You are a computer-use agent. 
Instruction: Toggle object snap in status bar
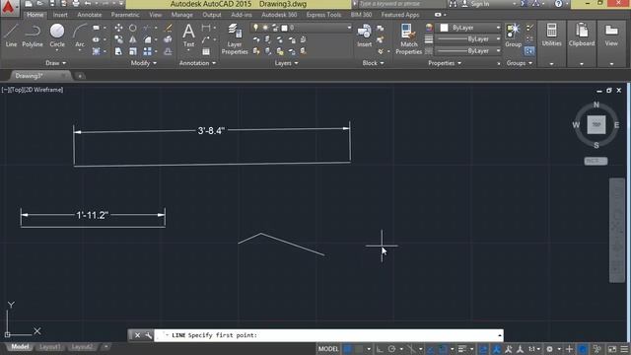pyautogui.click(x=443, y=349)
